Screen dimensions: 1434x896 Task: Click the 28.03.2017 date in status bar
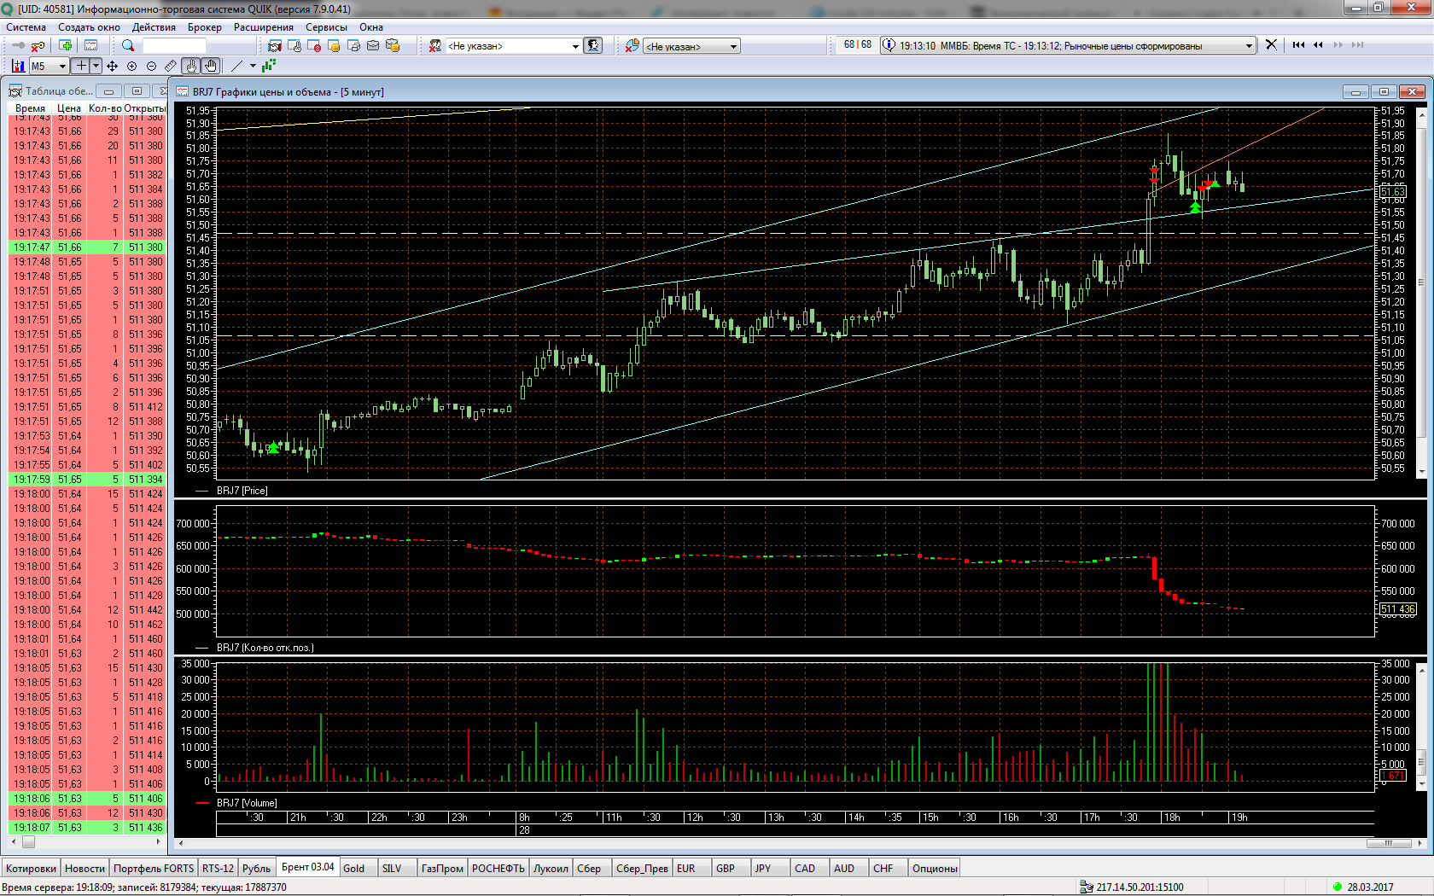click(x=1370, y=887)
